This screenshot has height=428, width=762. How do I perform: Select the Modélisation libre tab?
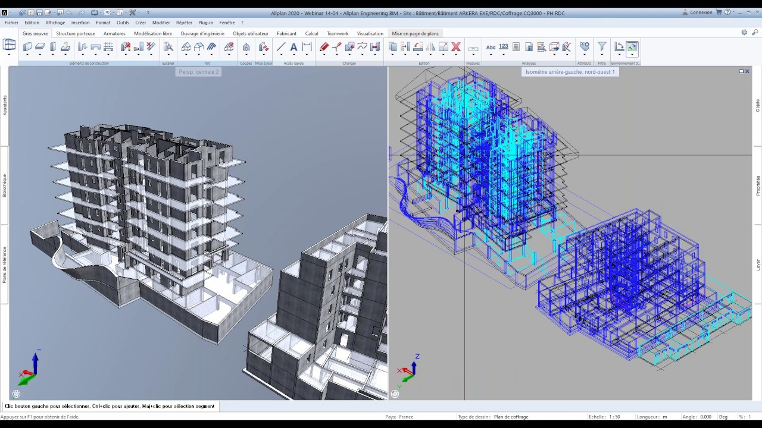tap(153, 33)
